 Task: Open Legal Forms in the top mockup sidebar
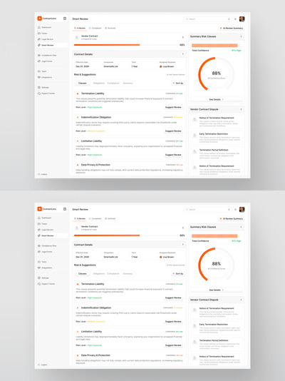tap(45, 61)
